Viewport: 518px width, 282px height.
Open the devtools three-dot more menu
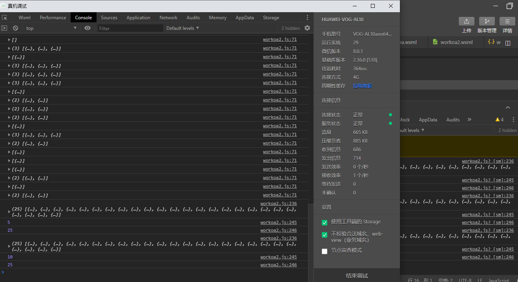point(307,18)
